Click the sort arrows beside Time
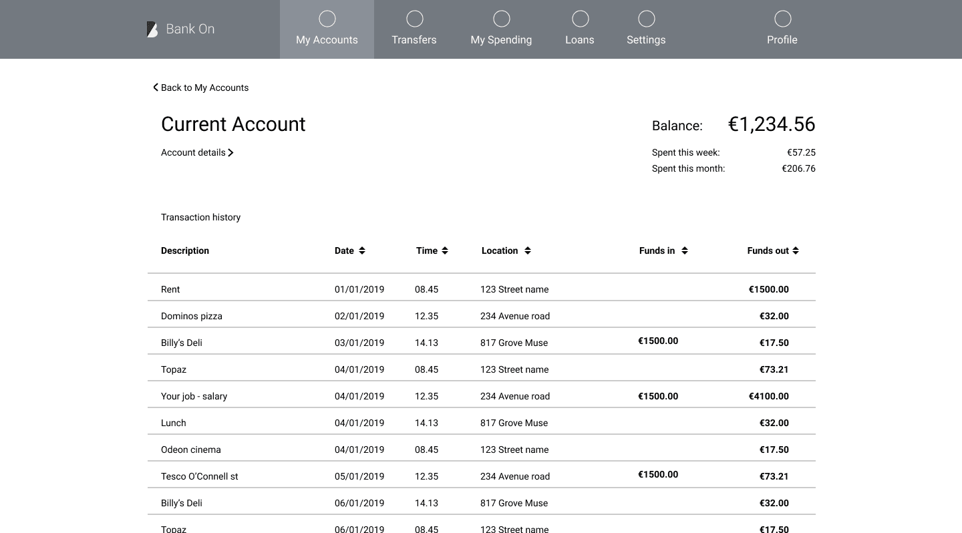This screenshot has height=533, width=962. click(x=445, y=250)
